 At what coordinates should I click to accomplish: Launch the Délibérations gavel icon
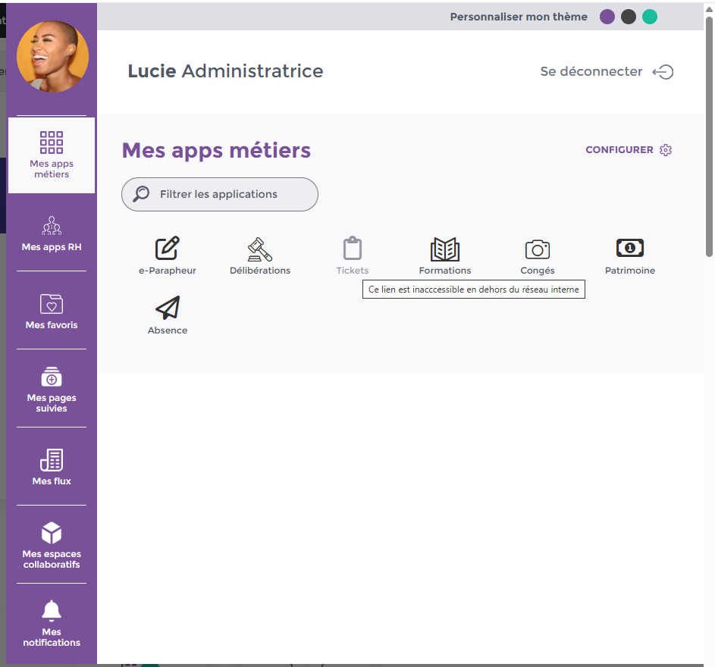pos(260,249)
